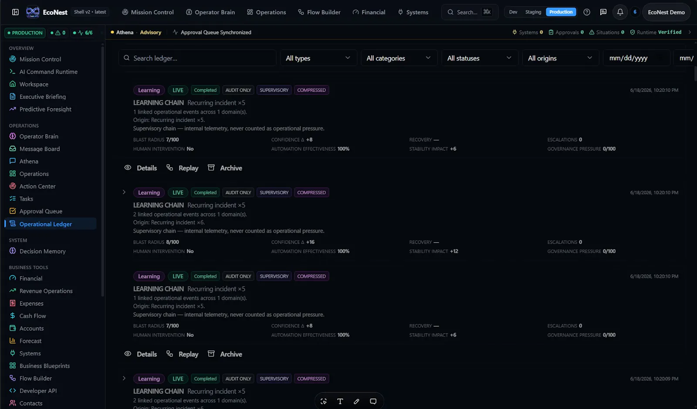Screen dimensions: 697x409
Task: Open Message Board in sidebar
Action: coord(40,149)
